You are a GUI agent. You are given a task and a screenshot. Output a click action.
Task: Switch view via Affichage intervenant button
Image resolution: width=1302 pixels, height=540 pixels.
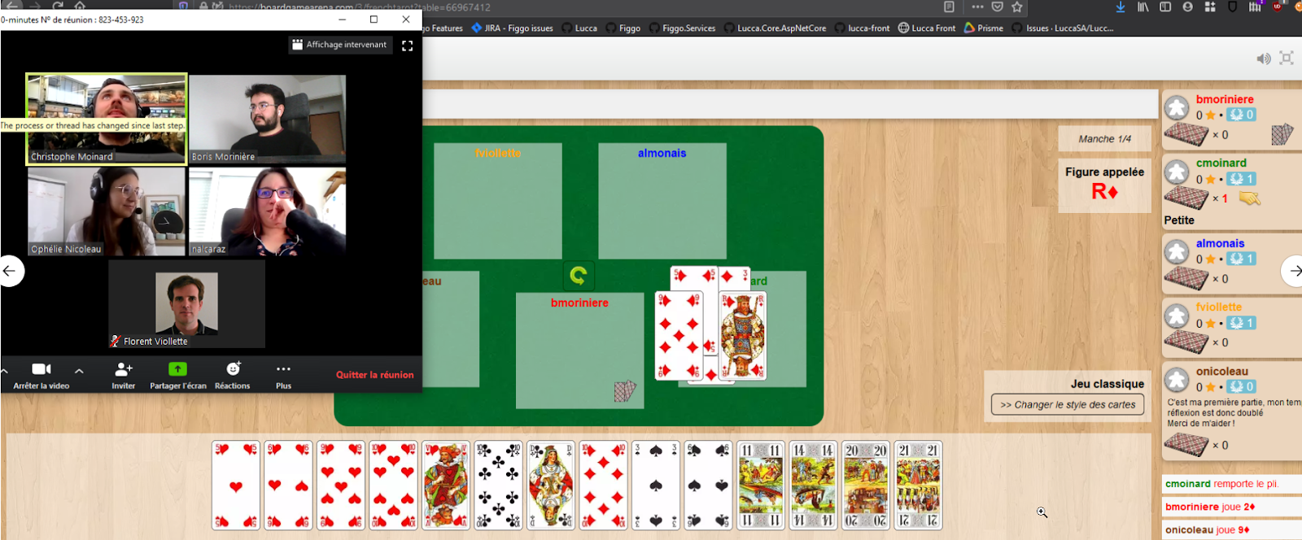click(339, 45)
